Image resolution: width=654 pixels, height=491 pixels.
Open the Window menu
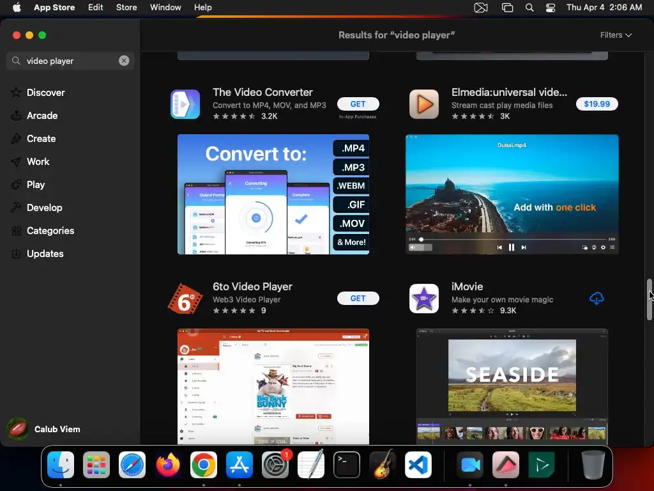pos(165,8)
